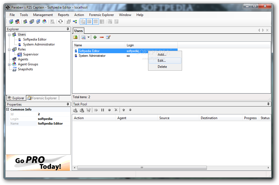The width and height of the screenshot is (279, 185).
Task: Move task up with the up arrow icon
Action: pos(124,110)
